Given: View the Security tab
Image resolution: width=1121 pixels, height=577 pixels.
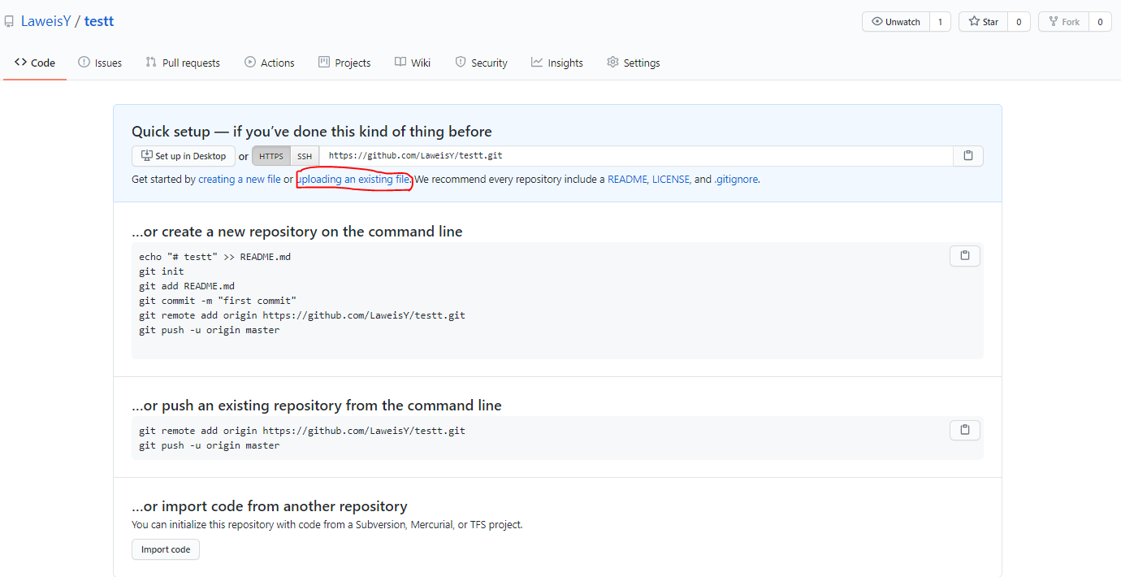Looking at the screenshot, I should 481,63.
